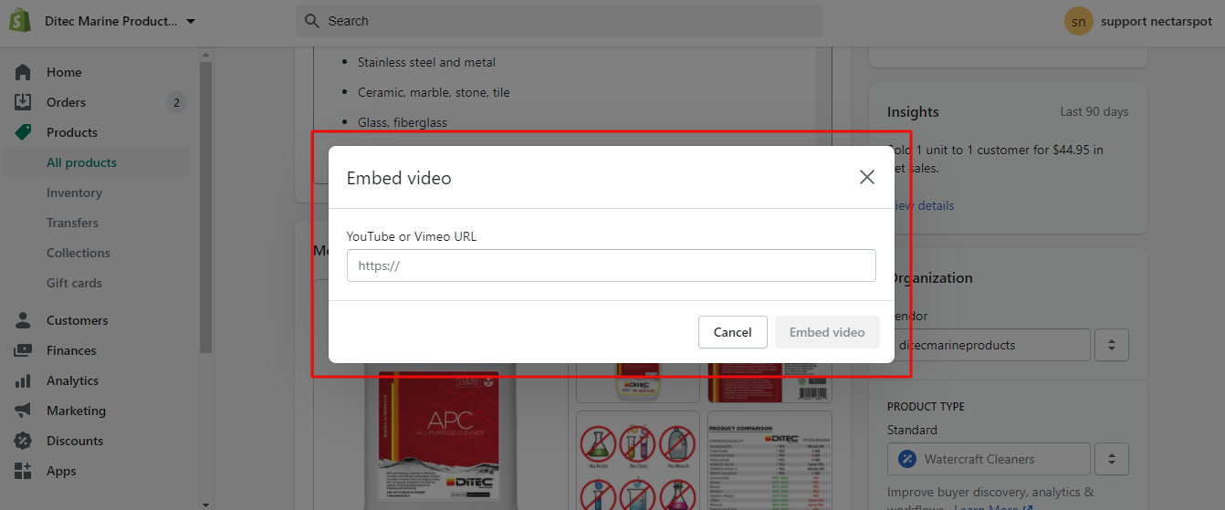This screenshot has width=1225, height=510.
Task: Click the Watercraft Cleaners blue category icon
Action: (x=906, y=459)
